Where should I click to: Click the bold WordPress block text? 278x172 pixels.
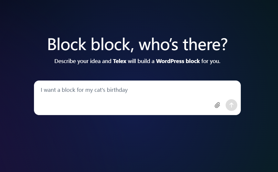[178, 61]
